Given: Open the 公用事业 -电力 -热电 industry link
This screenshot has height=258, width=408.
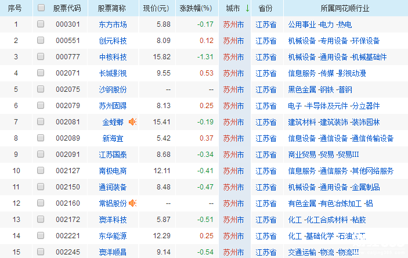Looking at the screenshot, I should [320, 24].
